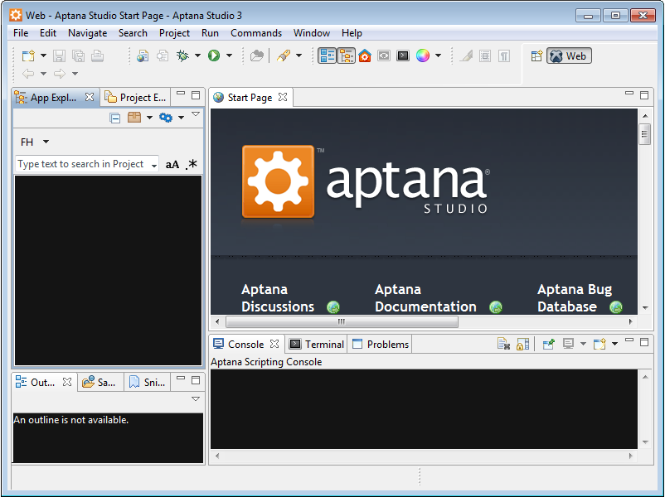Click the Web perspective button
The width and height of the screenshot is (665, 497).
(x=569, y=56)
